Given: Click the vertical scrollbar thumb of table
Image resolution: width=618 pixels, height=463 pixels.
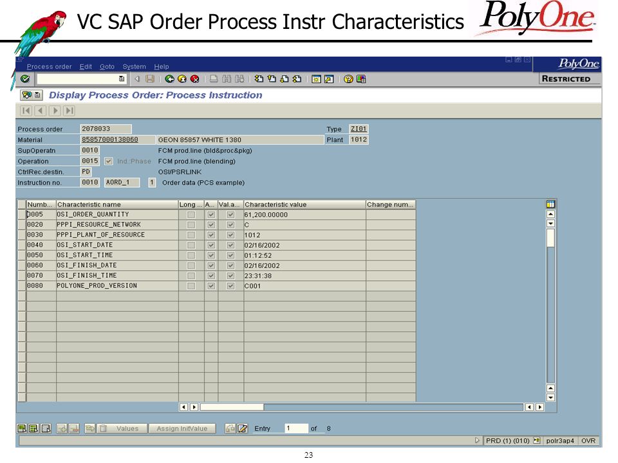Looking at the screenshot, I should coord(550,238).
